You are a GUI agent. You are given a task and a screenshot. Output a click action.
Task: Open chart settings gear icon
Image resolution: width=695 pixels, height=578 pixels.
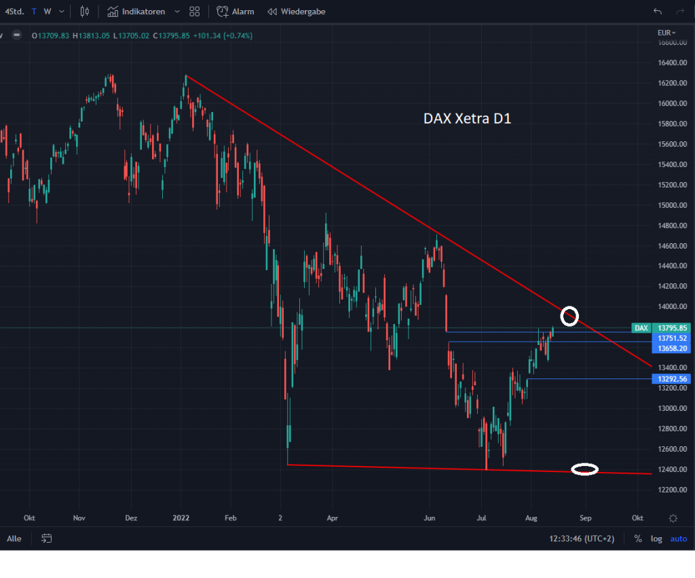coord(673,518)
